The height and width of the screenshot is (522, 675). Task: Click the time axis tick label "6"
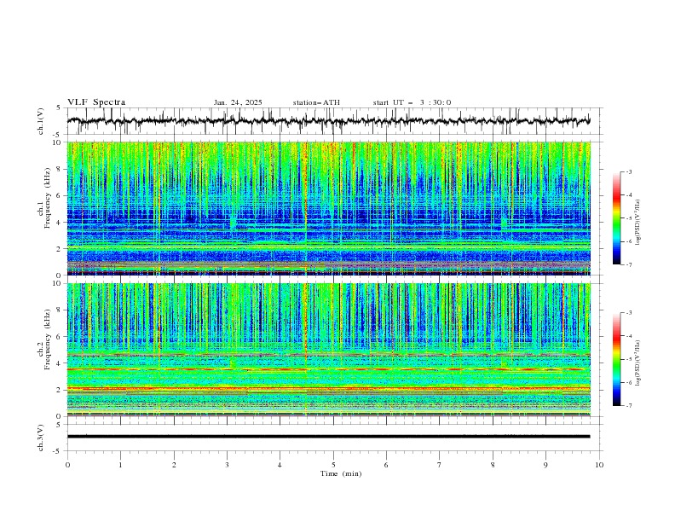coord(386,465)
